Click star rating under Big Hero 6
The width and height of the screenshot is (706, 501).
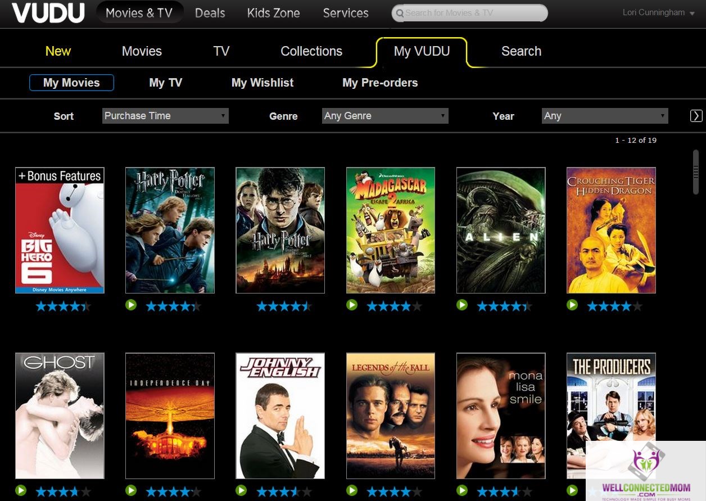click(63, 306)
